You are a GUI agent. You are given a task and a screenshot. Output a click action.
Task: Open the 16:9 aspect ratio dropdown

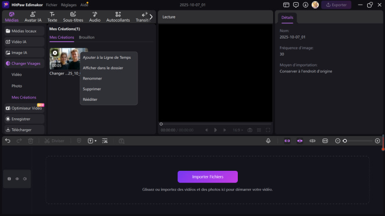(237, 130)
